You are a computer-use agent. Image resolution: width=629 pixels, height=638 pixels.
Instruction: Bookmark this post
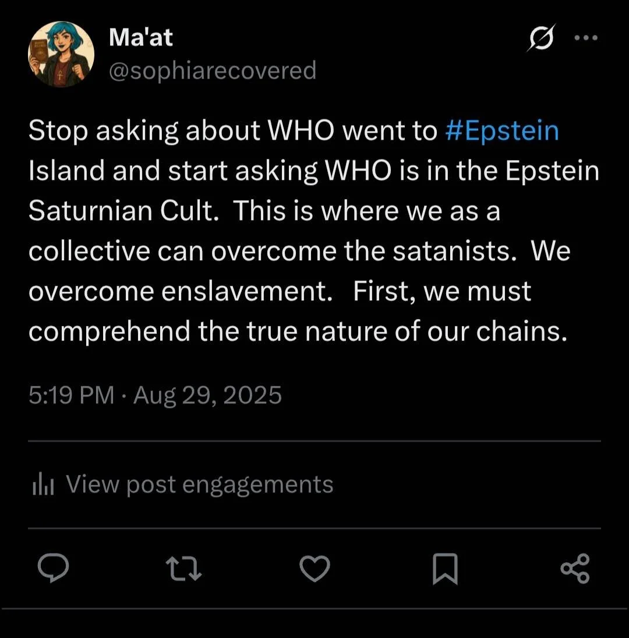click(x=445, y=569)
